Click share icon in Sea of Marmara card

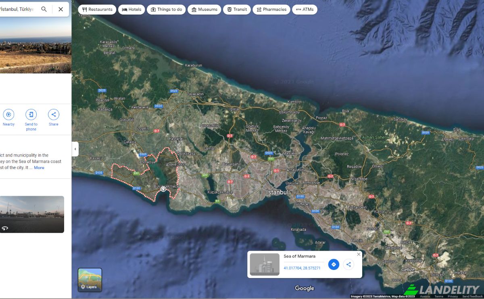tap(348, 265)
